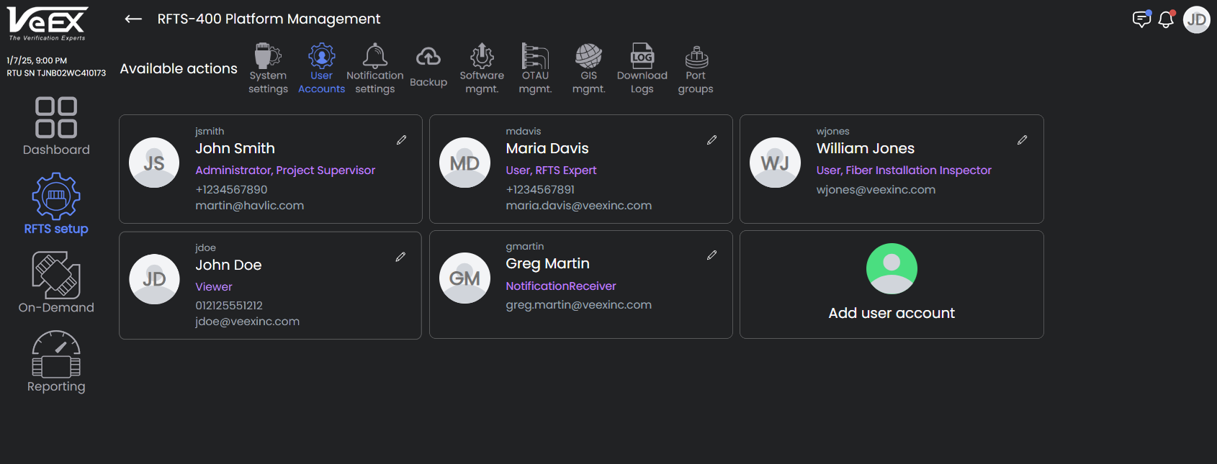Open On-Demand section in sidebar
The image size is (1217, 464).
click(56, 283)
